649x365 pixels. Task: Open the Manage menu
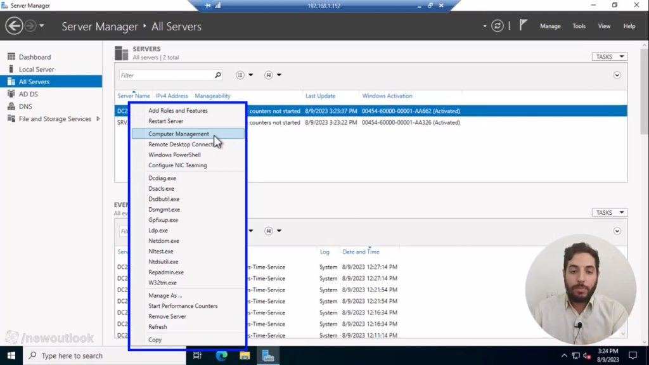pos(549,26)
